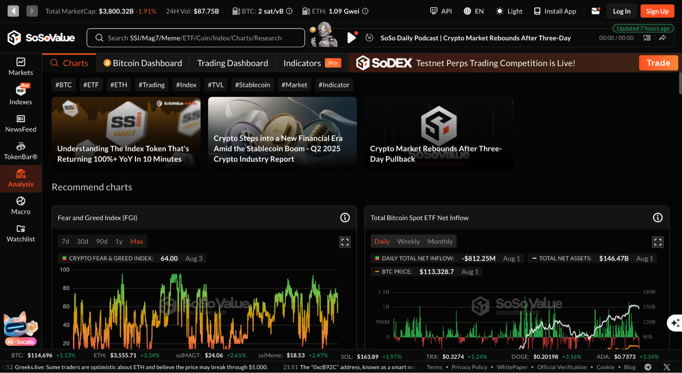Show Bitcoin Spot ETF Net Inflow info
The width and height of the screenshot is (682, 373).
[x=658, y=218]
